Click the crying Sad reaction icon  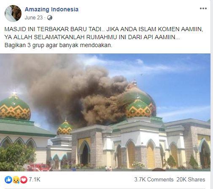(x=16, y=180)
